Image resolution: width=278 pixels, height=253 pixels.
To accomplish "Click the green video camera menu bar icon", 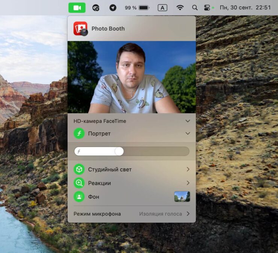I will tap(77, 8).
